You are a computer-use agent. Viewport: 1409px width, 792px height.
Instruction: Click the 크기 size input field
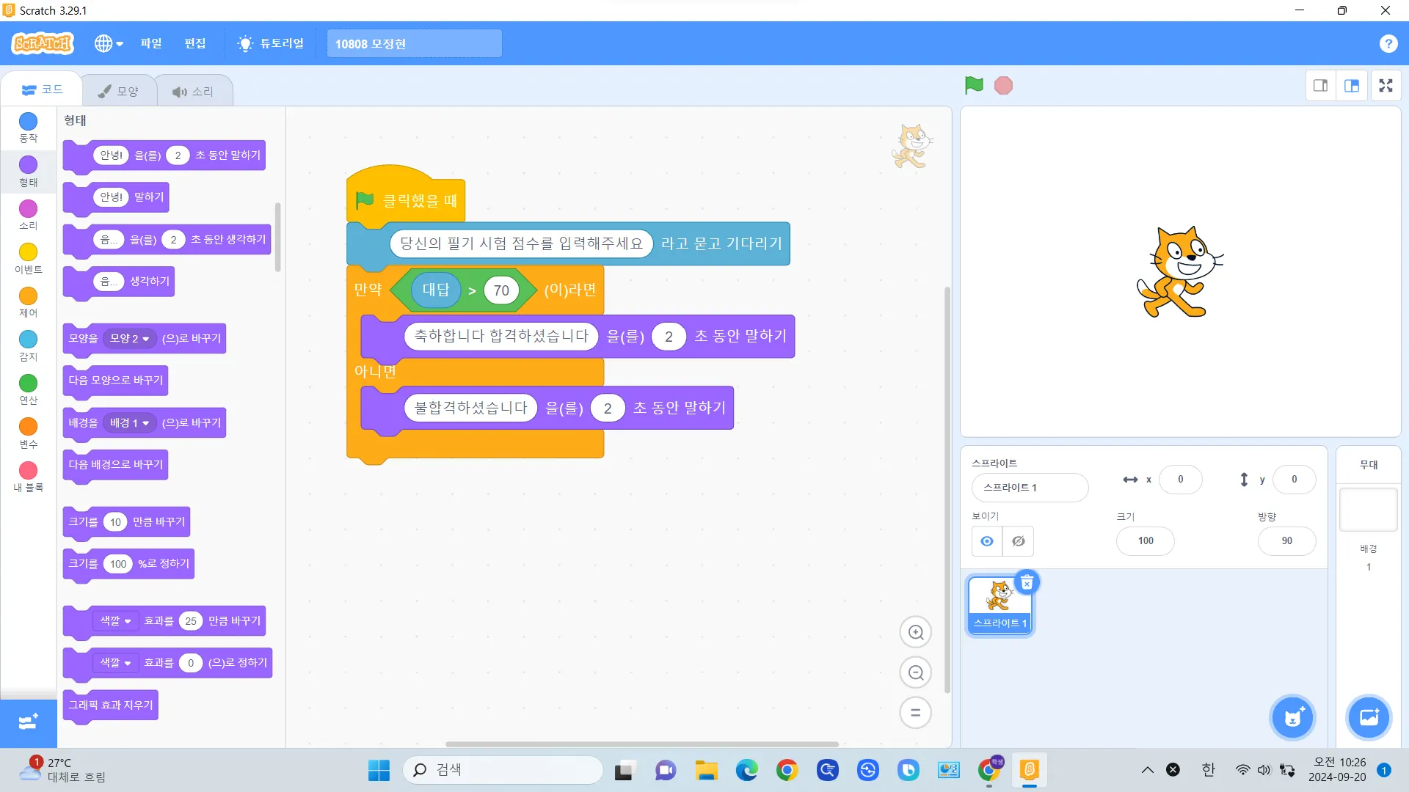tap(1145, 541)
